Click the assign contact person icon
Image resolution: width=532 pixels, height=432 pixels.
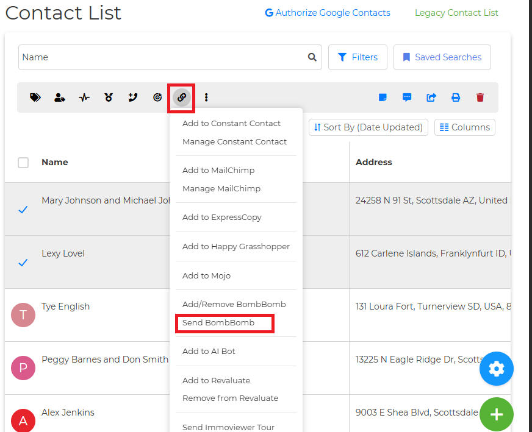point(60,97)
